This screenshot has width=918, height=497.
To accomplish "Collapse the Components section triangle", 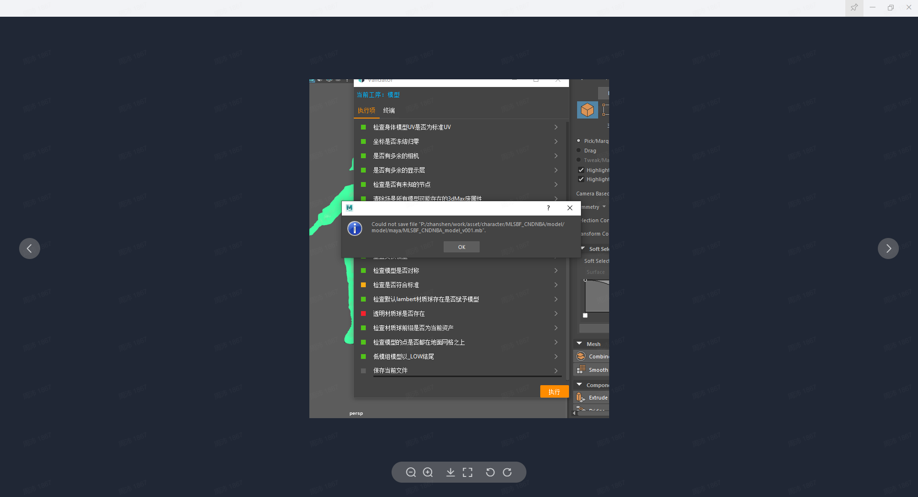I will click(x=579, y=385).
